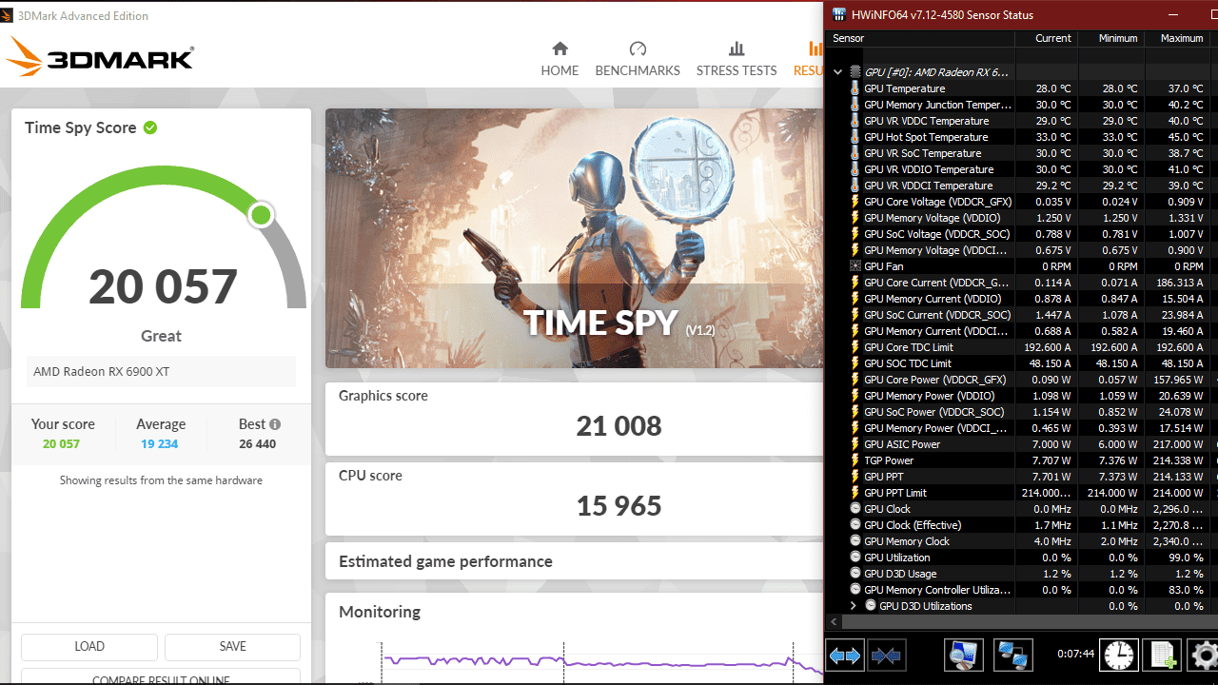Select the GPU Memory Controller Utilization row
The width and height of the screenshot is (1218, 685).
(x=1022, y=590)
